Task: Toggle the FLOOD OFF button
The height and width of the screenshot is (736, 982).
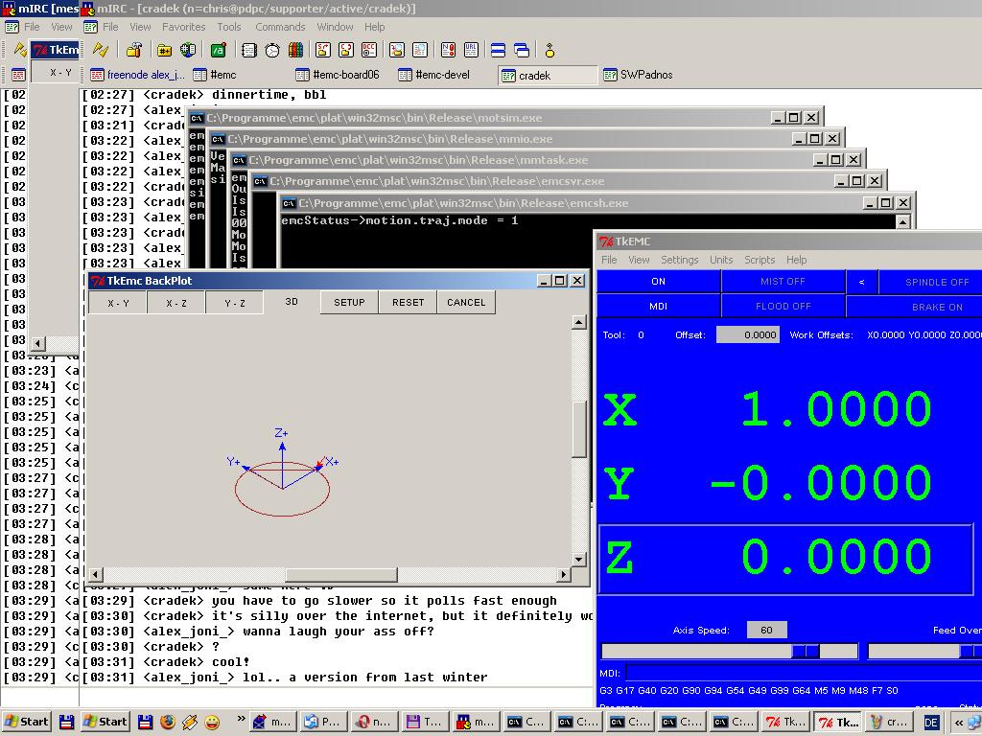Action: tap(783, 307)
